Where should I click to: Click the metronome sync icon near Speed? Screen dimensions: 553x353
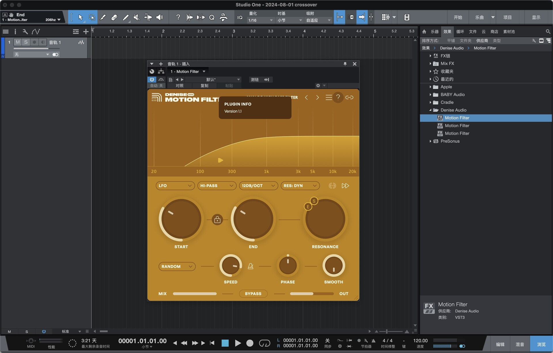click(251, 266)
